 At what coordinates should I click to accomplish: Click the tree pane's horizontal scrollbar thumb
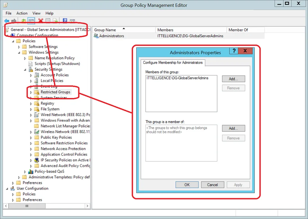point(27,206)
